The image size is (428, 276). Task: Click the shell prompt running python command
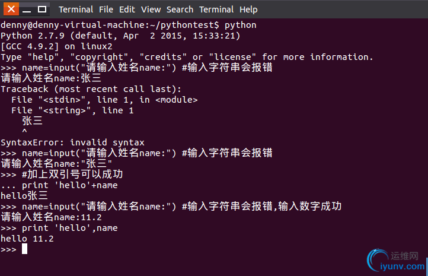click(x=129, y=25)
